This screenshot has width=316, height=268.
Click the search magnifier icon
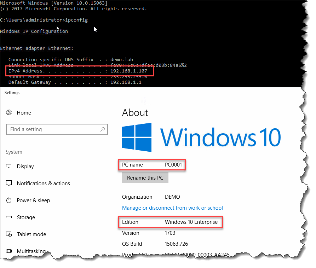tap(103, 129)
